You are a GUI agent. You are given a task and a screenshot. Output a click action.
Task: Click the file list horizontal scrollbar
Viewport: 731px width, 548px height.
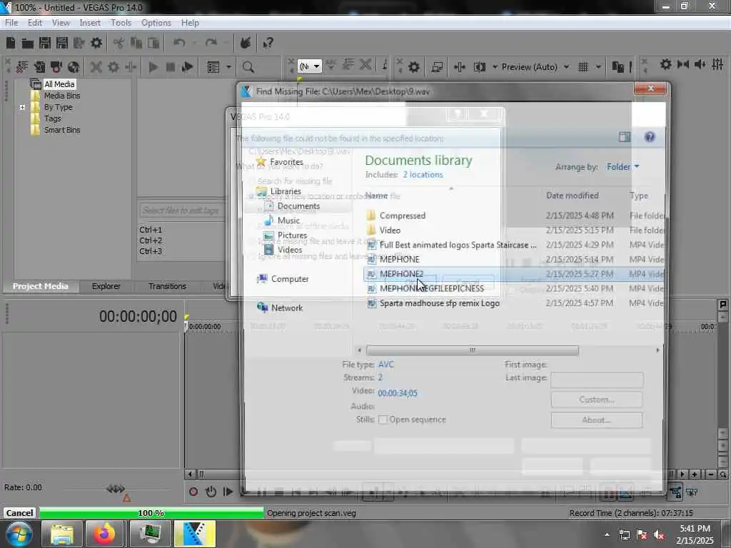click(473, 350)
